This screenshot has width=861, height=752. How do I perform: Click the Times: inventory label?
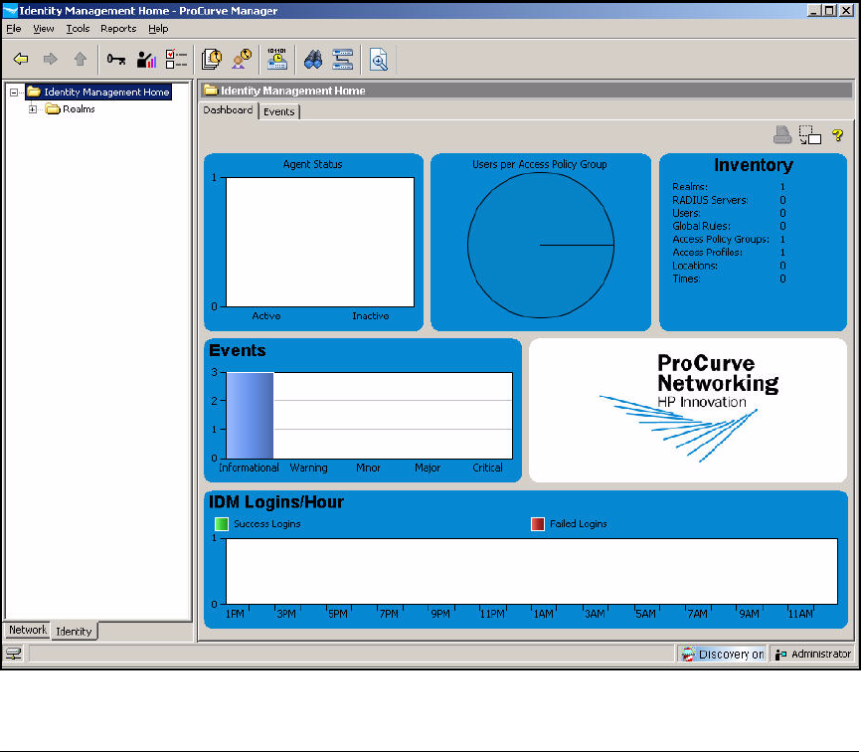[x=686, y=280]
